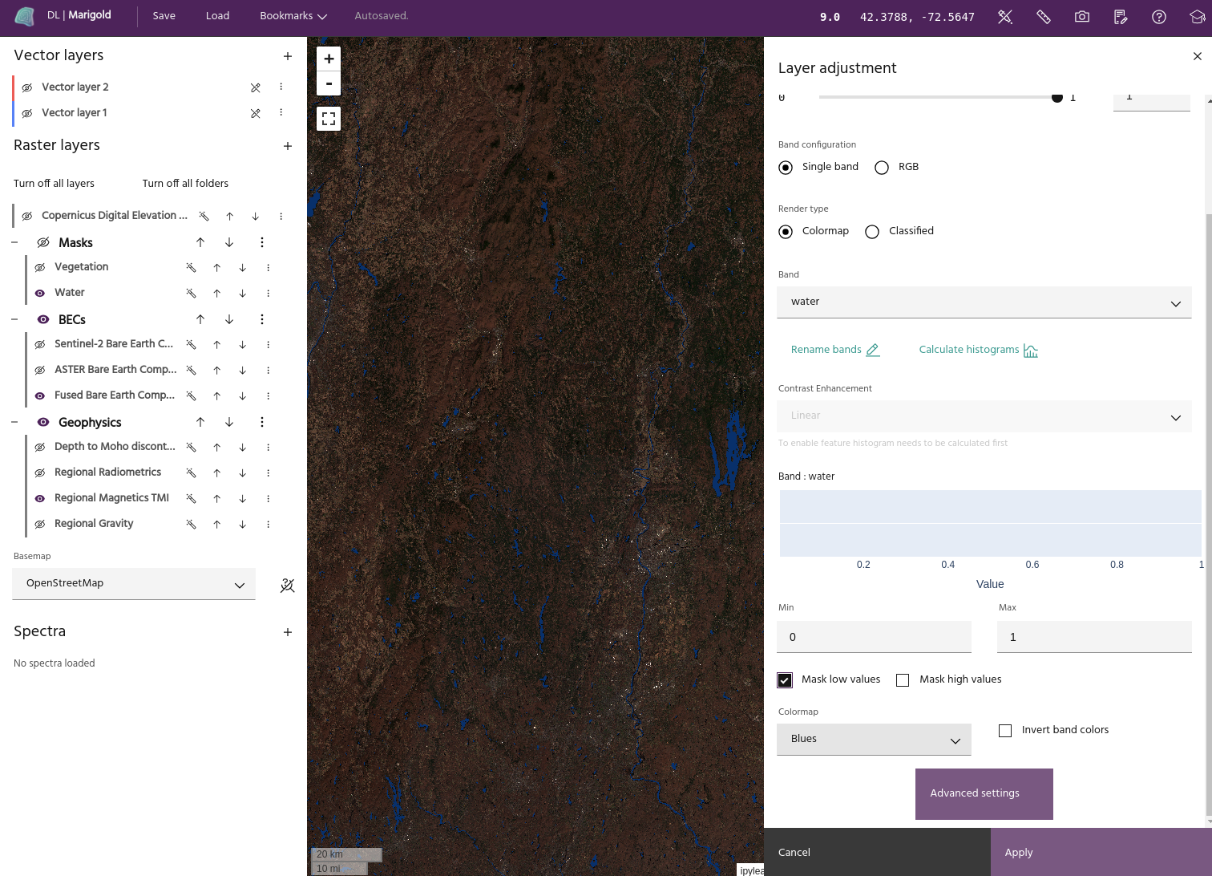Screen dimensions: 1212x876
Task: Click the Calculate histograms chart icon
Action: click(1031, 351)
